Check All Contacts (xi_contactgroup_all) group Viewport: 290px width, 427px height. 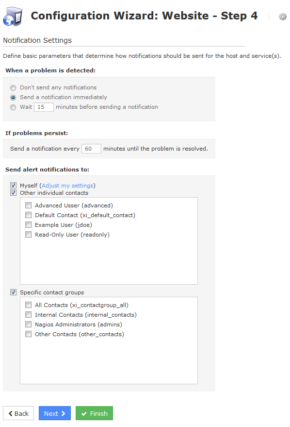click(28, 305)
